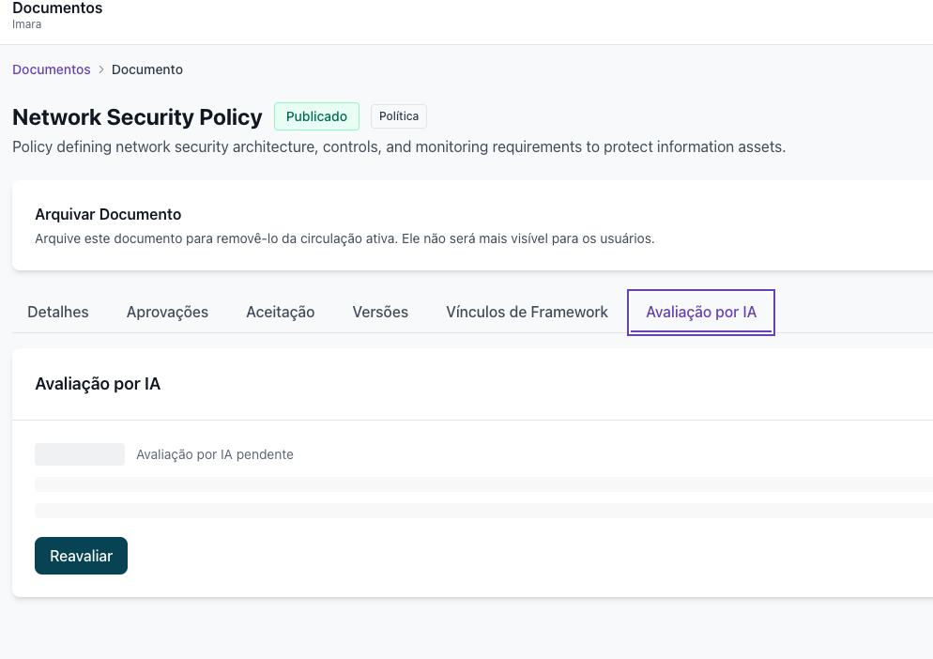The width and height of the screenshot is (933, 659).
Task: Click the Documento breadcrumb item
Action: [147, 69]
